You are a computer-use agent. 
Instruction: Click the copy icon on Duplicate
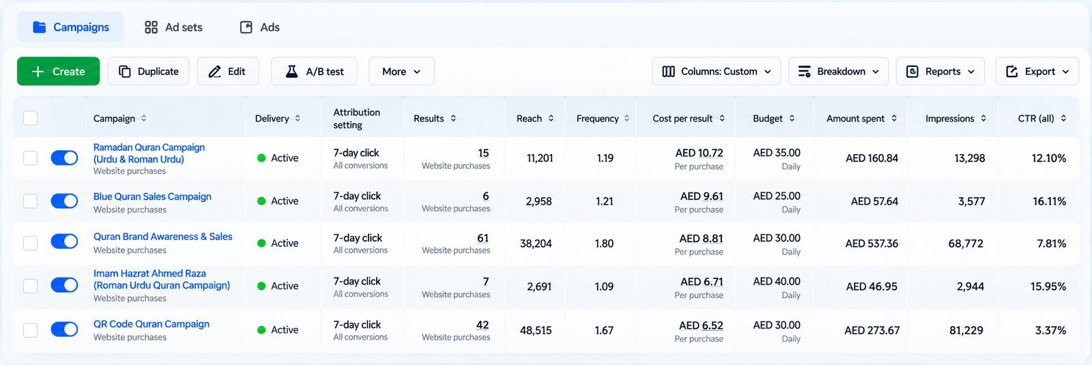[124, 72]
